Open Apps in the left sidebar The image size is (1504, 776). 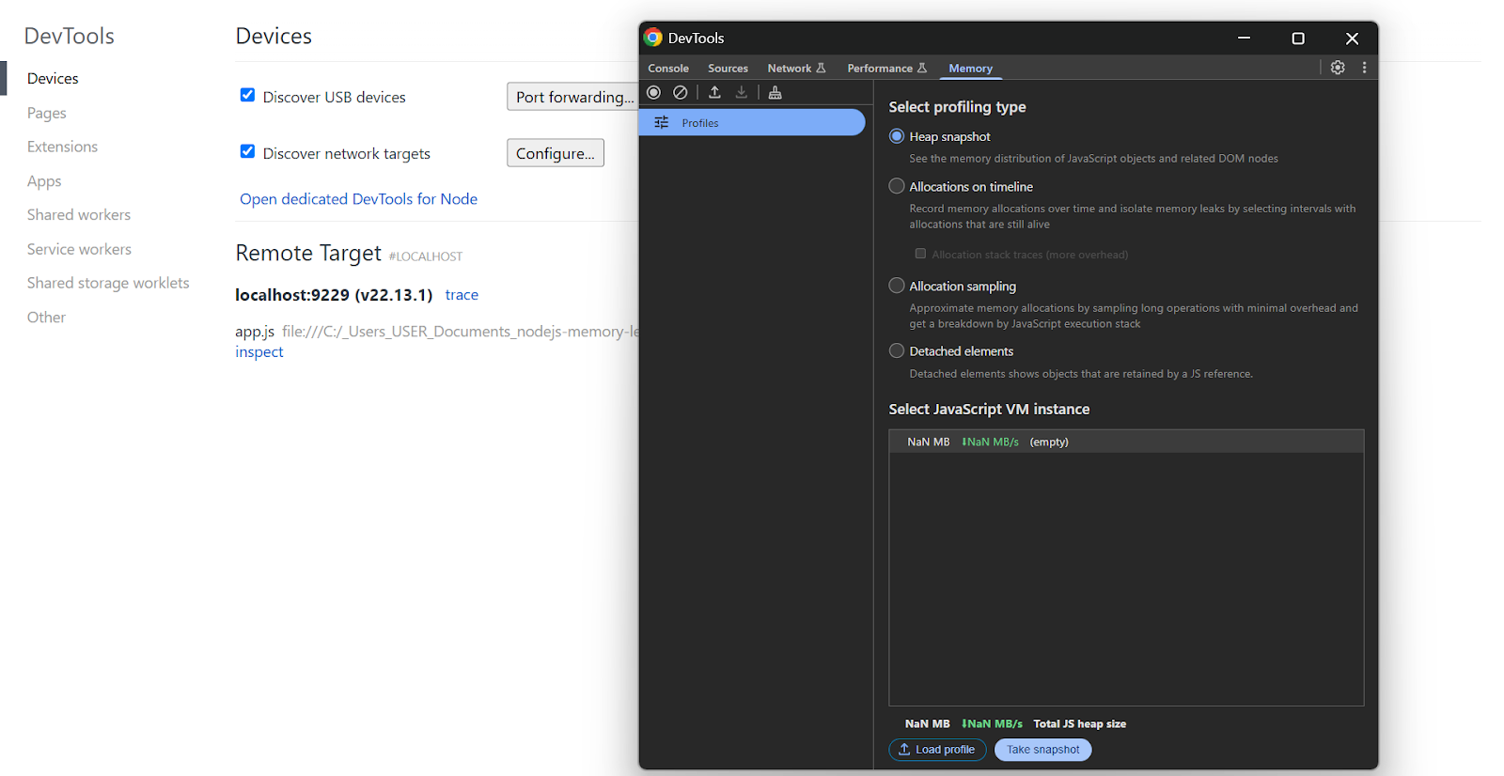tap(44, 181)
